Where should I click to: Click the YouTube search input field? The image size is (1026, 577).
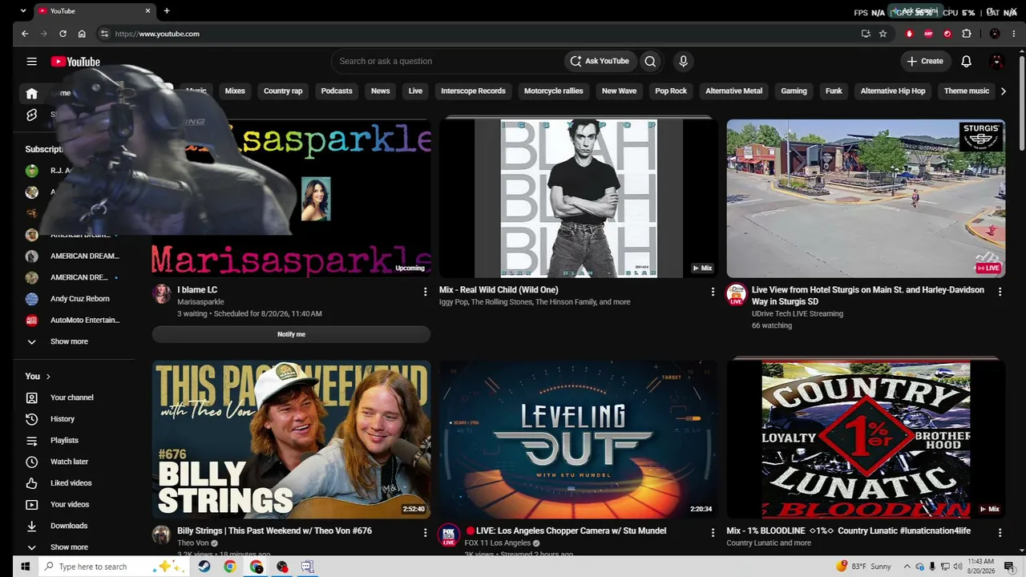(448, 61)
